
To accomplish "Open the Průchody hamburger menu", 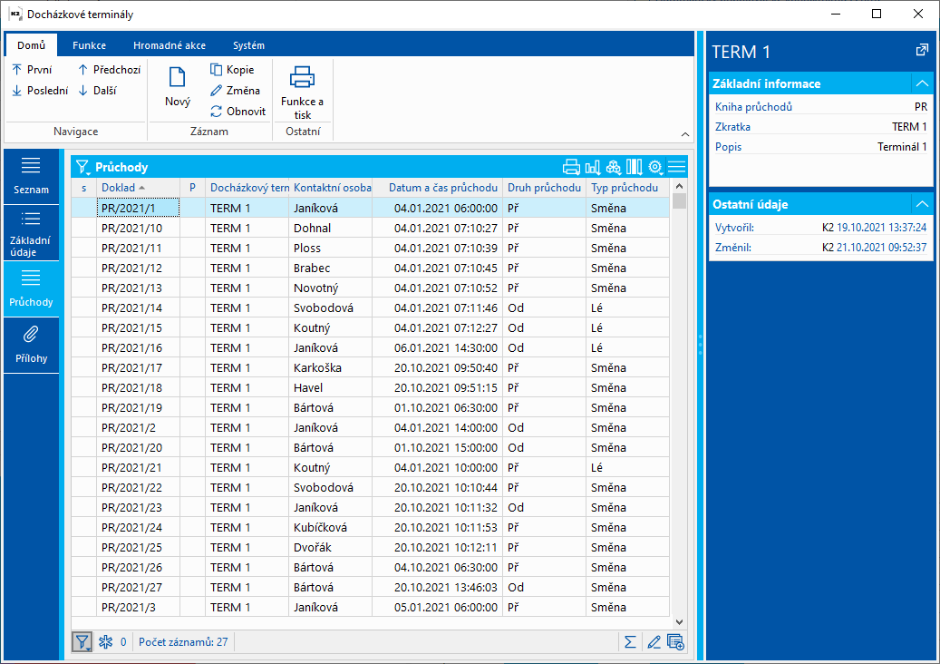I will pos(676,167).
